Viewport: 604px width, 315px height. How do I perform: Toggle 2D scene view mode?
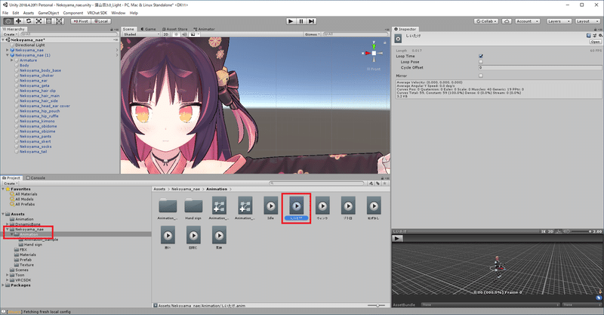point(165,34)
